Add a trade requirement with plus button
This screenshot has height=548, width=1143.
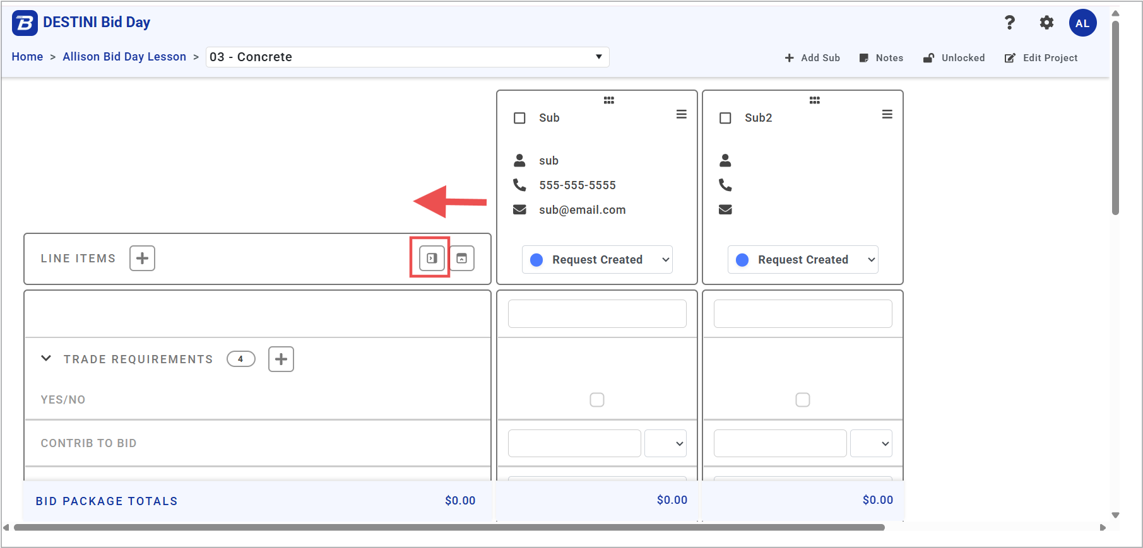coord(281,359)
